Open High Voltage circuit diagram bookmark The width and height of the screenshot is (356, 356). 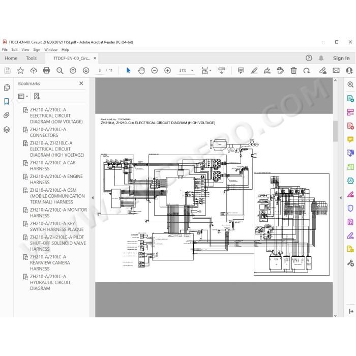point(57,149)
